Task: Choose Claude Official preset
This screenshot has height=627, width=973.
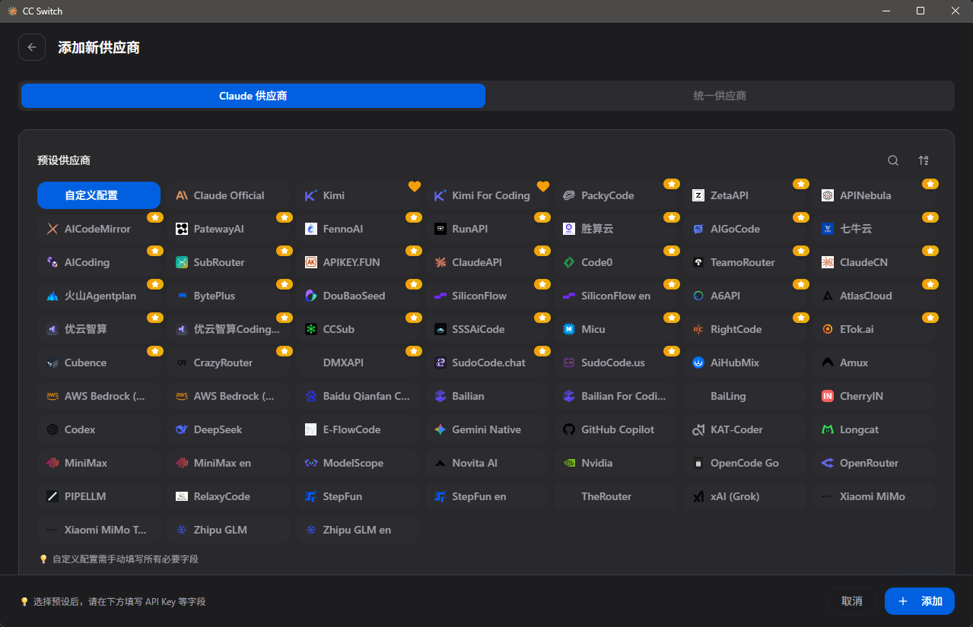Action: pos(228,195)
